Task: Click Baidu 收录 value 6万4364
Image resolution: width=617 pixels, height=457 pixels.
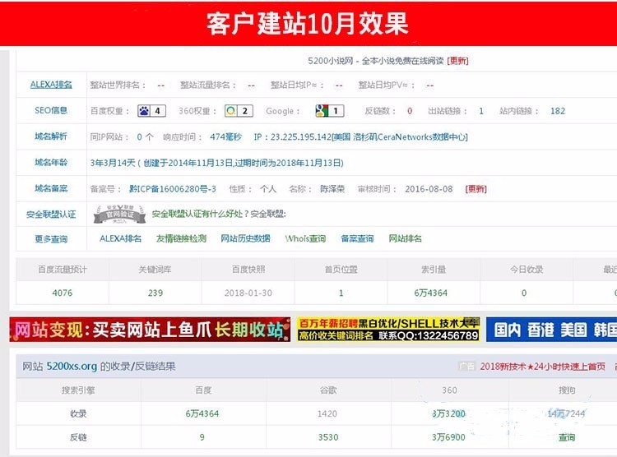Action: pos(202,413)
